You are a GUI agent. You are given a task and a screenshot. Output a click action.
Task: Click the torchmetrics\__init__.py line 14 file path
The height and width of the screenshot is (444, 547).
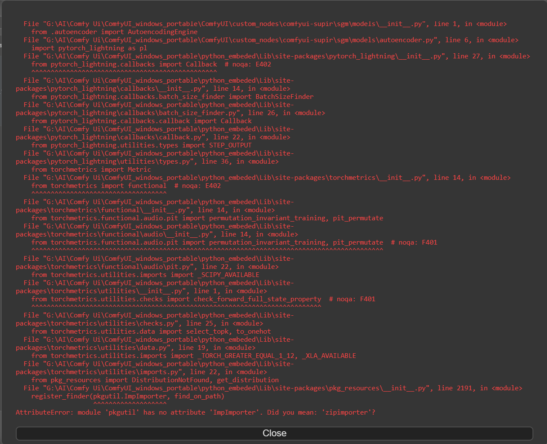pos(267,178)
